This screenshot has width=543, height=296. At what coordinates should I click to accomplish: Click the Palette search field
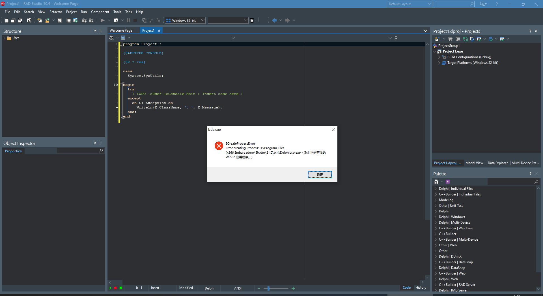514,182
